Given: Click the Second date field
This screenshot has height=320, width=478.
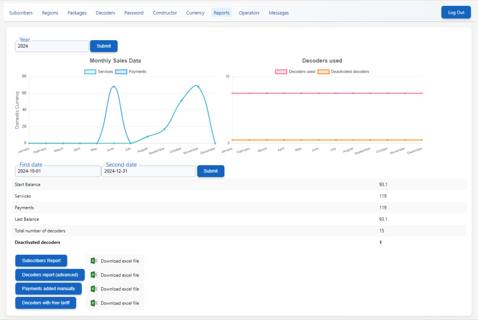Looking at the screenshot, I should [148, 171].
